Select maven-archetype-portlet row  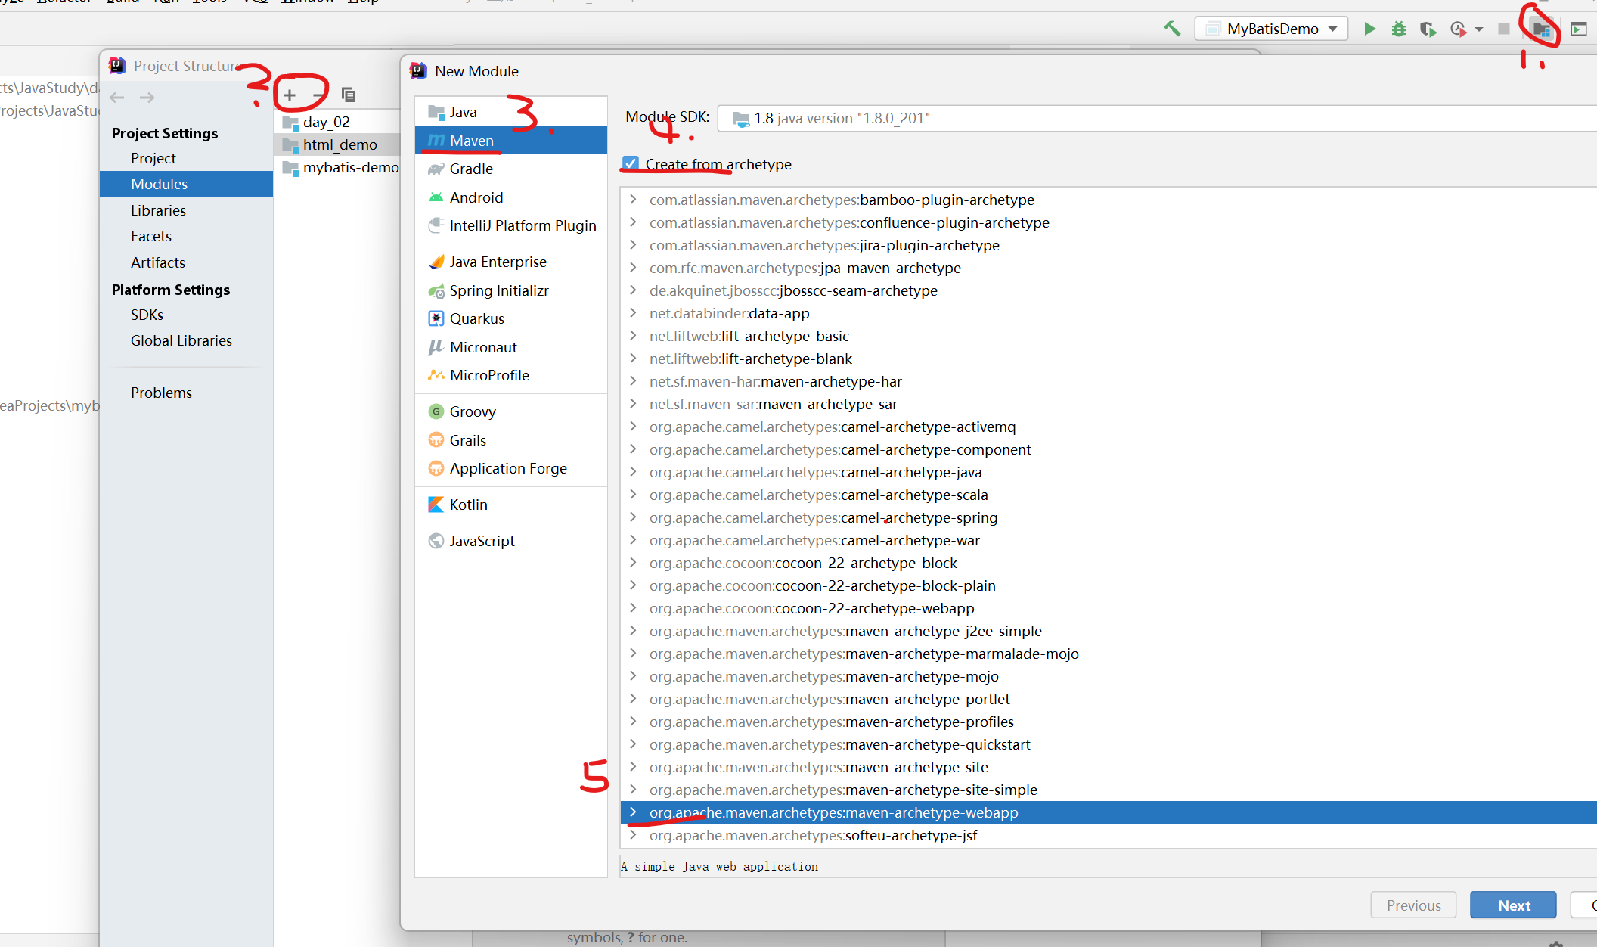pyautogui.click(x=1109, y=699)
